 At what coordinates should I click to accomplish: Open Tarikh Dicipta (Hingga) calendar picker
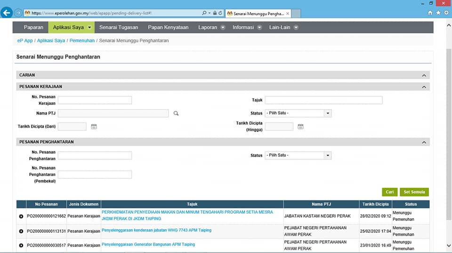point(300,127)
